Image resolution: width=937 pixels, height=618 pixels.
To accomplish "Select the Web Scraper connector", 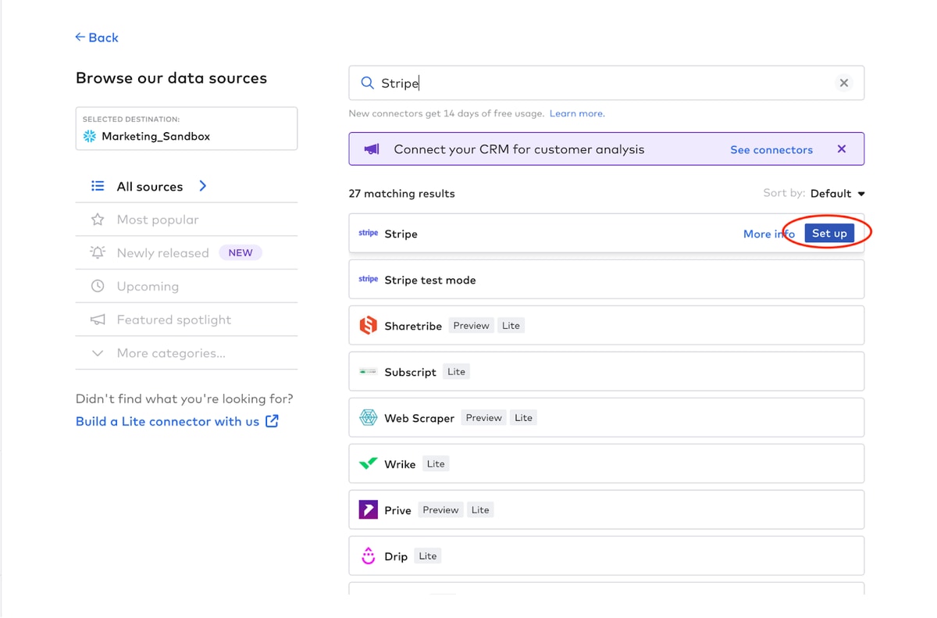I will (x=606, y=417).
